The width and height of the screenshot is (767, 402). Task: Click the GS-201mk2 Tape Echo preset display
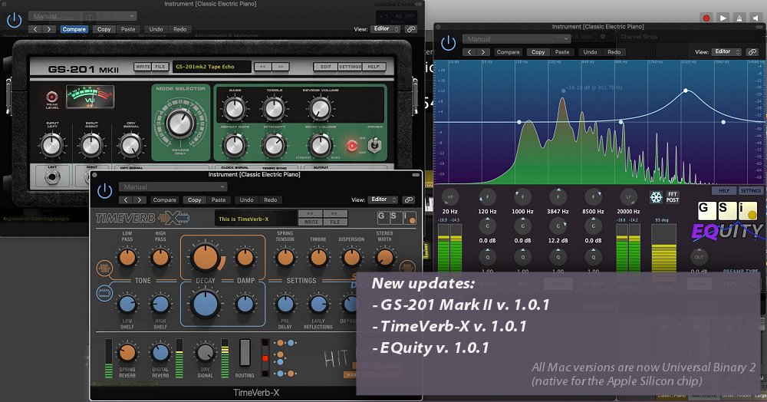212,67
